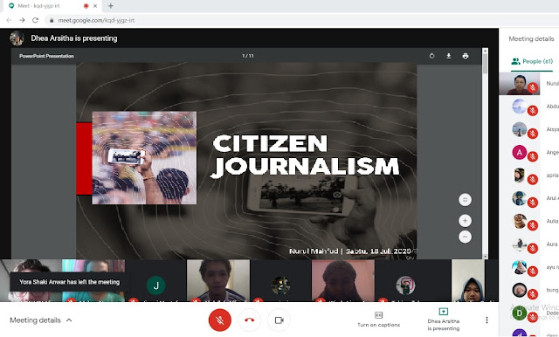
Task: Click Ange participant's muted mic icon
Action: 533,157
